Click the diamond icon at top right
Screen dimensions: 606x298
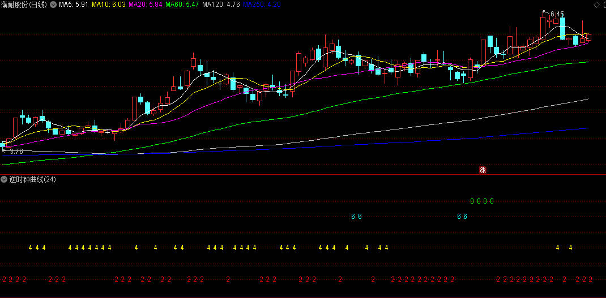pos(597,5)
